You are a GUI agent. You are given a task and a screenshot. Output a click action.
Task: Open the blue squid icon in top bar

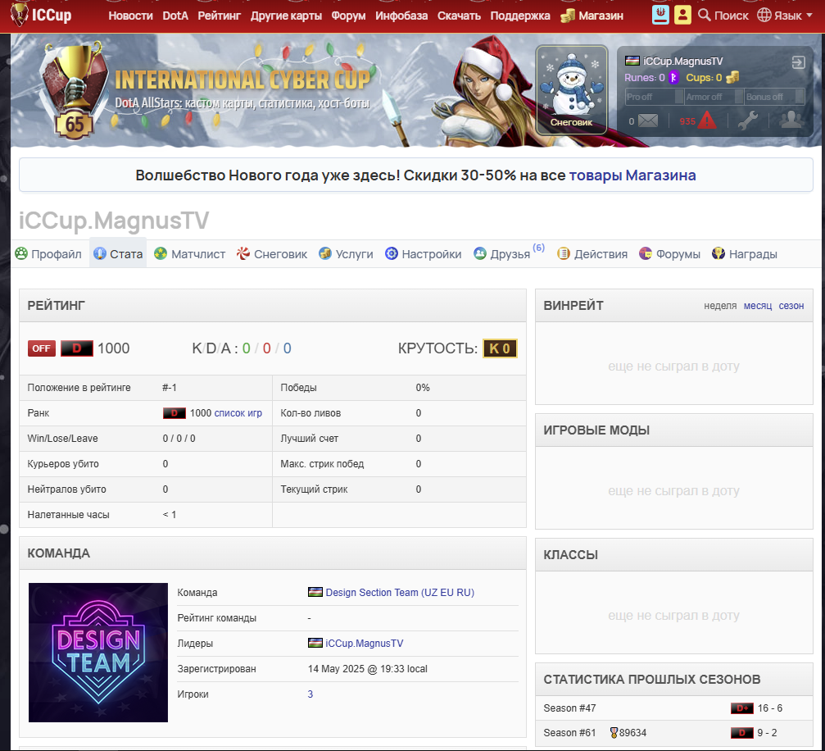tap(660, 15)
